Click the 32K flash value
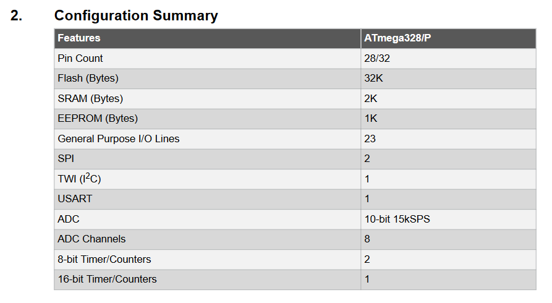 [x=373, y=78]
